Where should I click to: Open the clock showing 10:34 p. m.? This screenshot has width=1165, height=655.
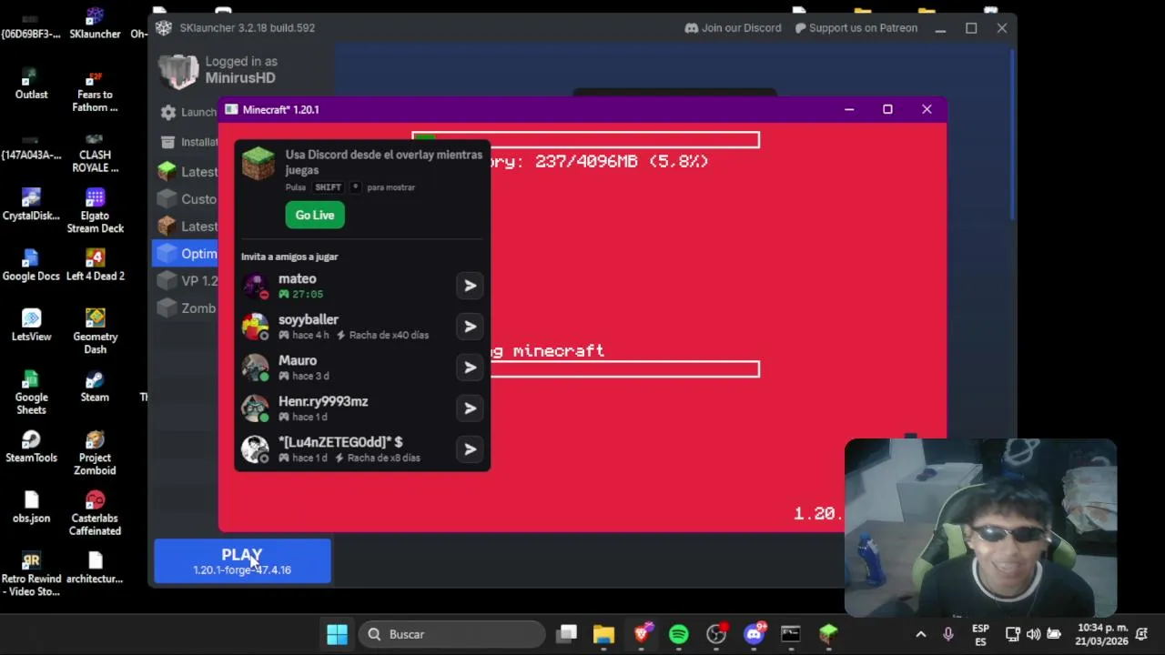coord(1102,634)
